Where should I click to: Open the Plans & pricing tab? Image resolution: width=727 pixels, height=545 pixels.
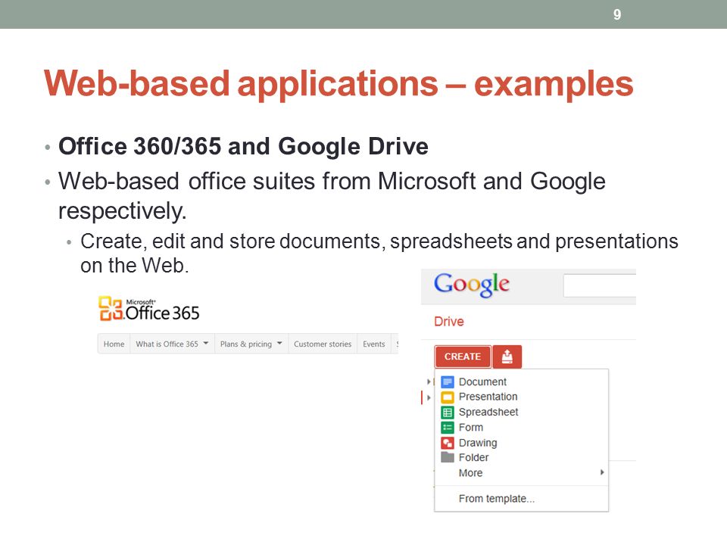click(251, 344)
